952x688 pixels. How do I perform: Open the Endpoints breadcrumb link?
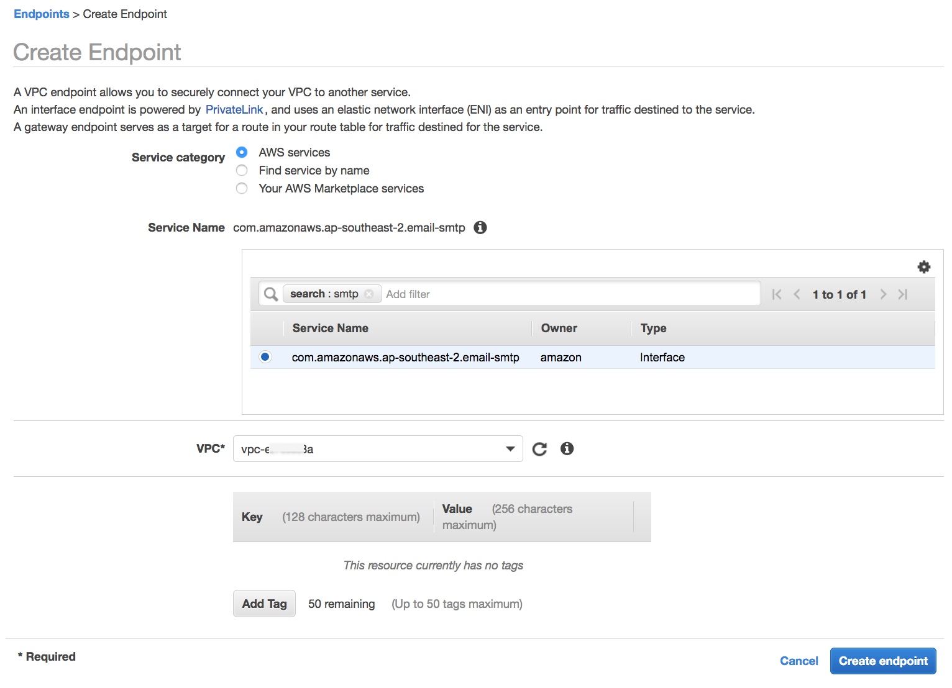tap(42, 14)
